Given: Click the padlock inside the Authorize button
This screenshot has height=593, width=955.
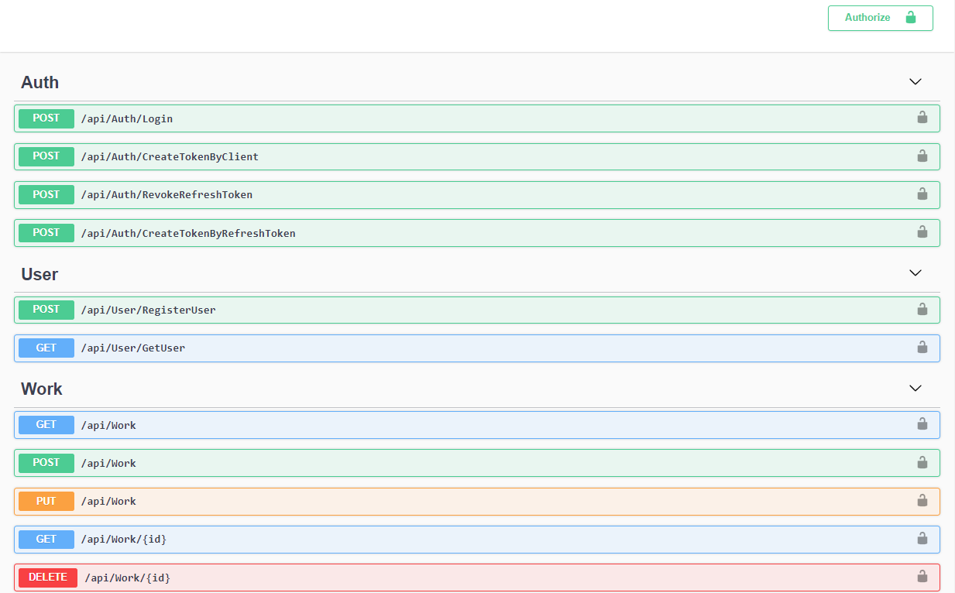Looking at the screenshot, I should click(911, 17).
